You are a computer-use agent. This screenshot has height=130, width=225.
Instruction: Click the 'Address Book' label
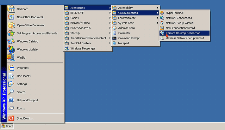(127, 28)
